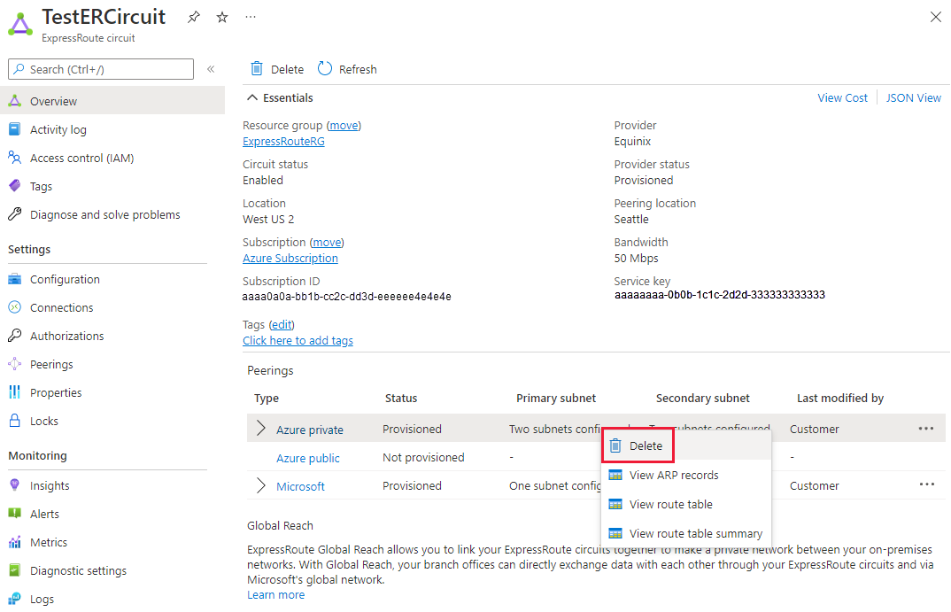Screen dimensions: 951x612
Task: Pin TestERCircuit to dashboard
Action: 193,16
